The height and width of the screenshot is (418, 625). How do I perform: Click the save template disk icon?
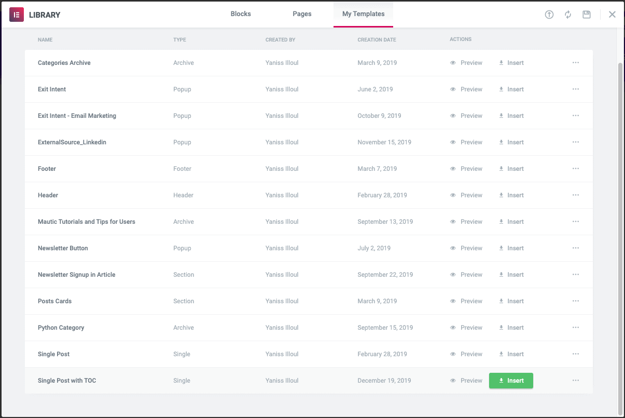pyautogui.click(x=587, y=15)
